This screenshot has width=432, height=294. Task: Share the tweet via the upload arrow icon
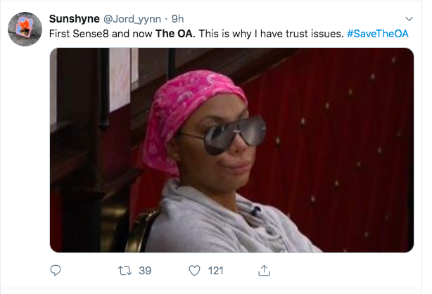coord(264,270)
